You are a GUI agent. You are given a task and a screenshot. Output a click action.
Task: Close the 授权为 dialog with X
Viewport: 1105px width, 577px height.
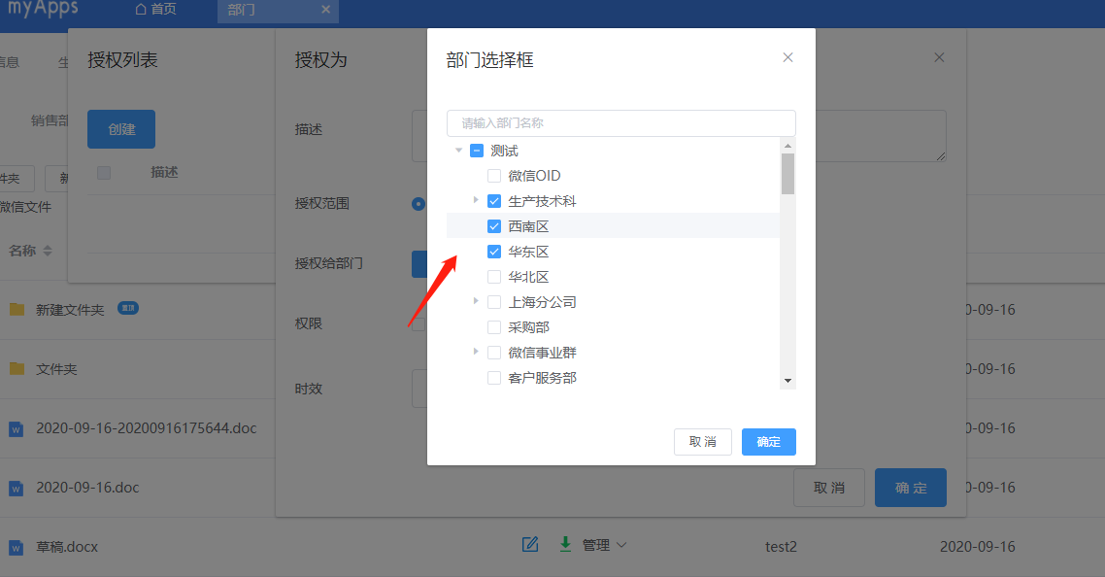point(939,57)
